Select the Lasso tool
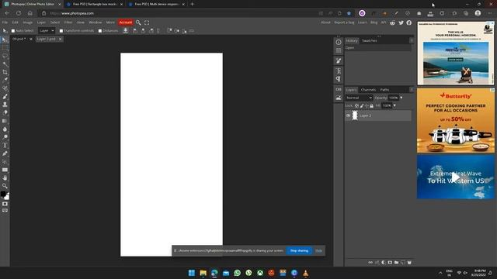This screenshot has height=279, width=497. click(x=5, y=56)
